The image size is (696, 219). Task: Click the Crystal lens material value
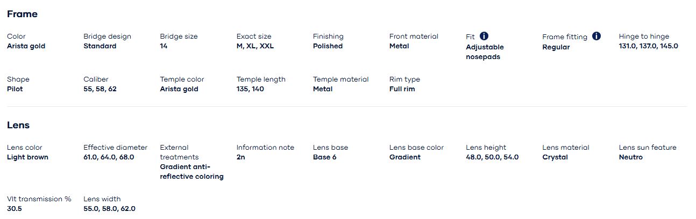(555, 157)
